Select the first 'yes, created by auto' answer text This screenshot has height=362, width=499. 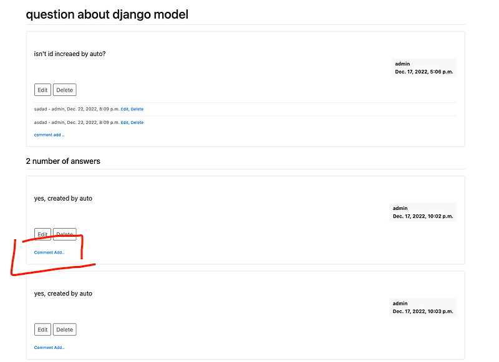[63, 198]
